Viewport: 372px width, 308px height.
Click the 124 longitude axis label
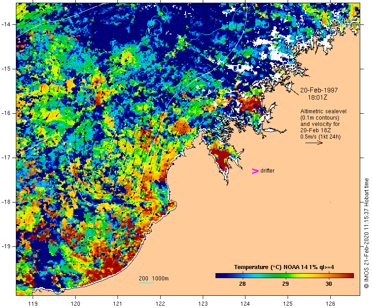tap(245, 303)
